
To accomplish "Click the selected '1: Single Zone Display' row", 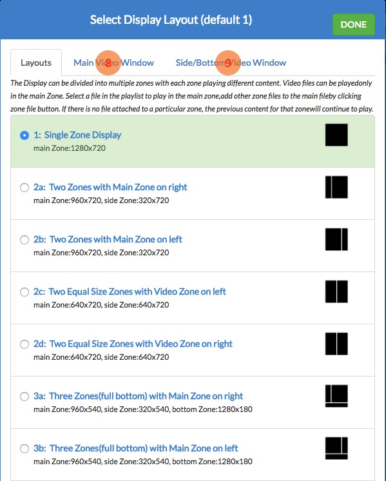I will pos(193,141).
